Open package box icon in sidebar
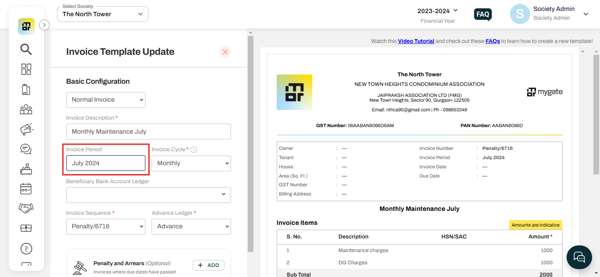The height and width of the screenshot is (277, 600). pyautogui.click(x=26, y=228)
